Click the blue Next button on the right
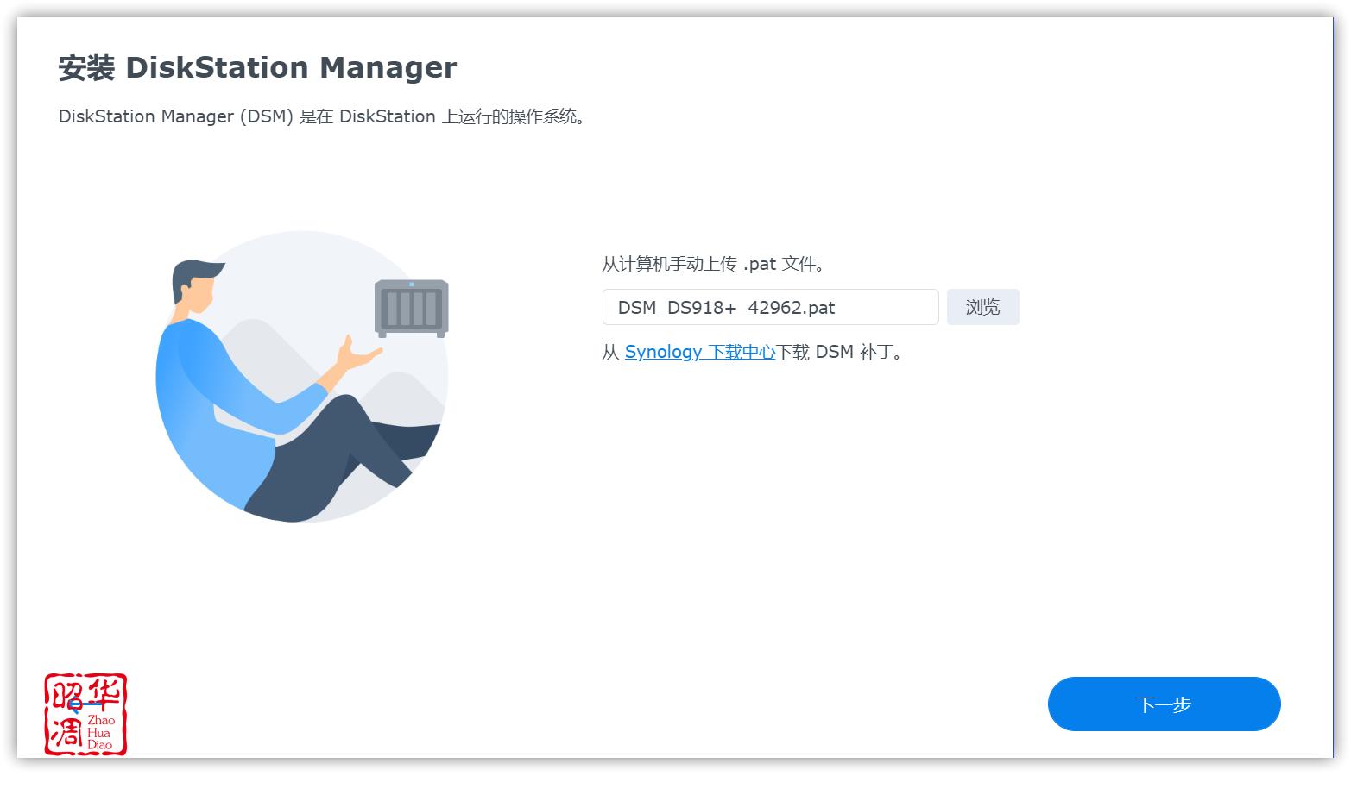This screenshot has height=801, width=1351. [1164, 704]
